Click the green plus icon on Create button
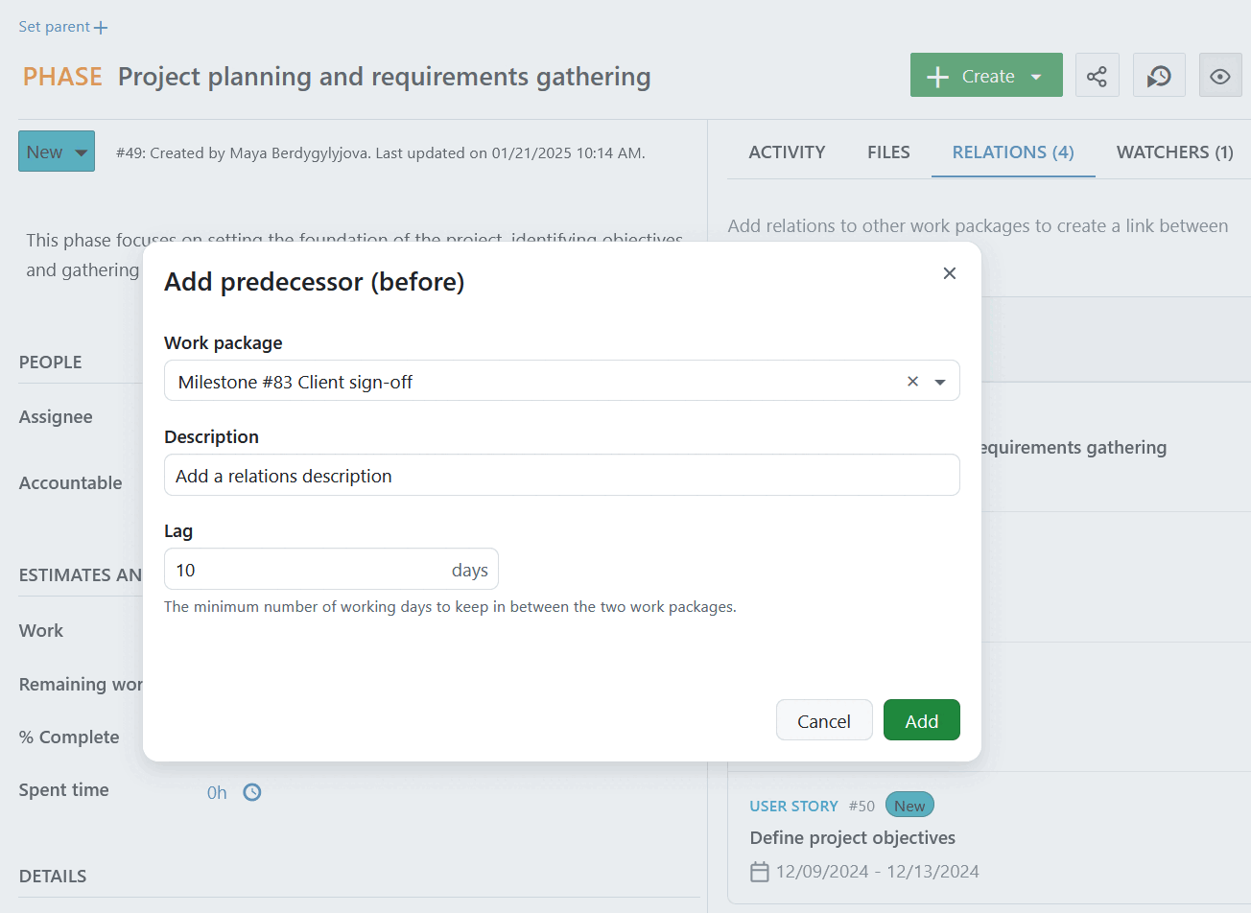The height and width of the screenshot is (913, 1251). point(936,75)
